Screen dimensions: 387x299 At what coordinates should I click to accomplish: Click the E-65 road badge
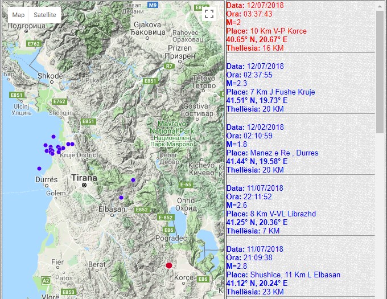(x=186, y=185)
